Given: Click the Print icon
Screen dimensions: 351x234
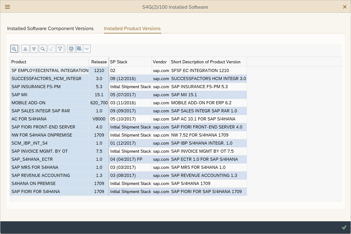Looking at the screenshot, I should point(71,49).
